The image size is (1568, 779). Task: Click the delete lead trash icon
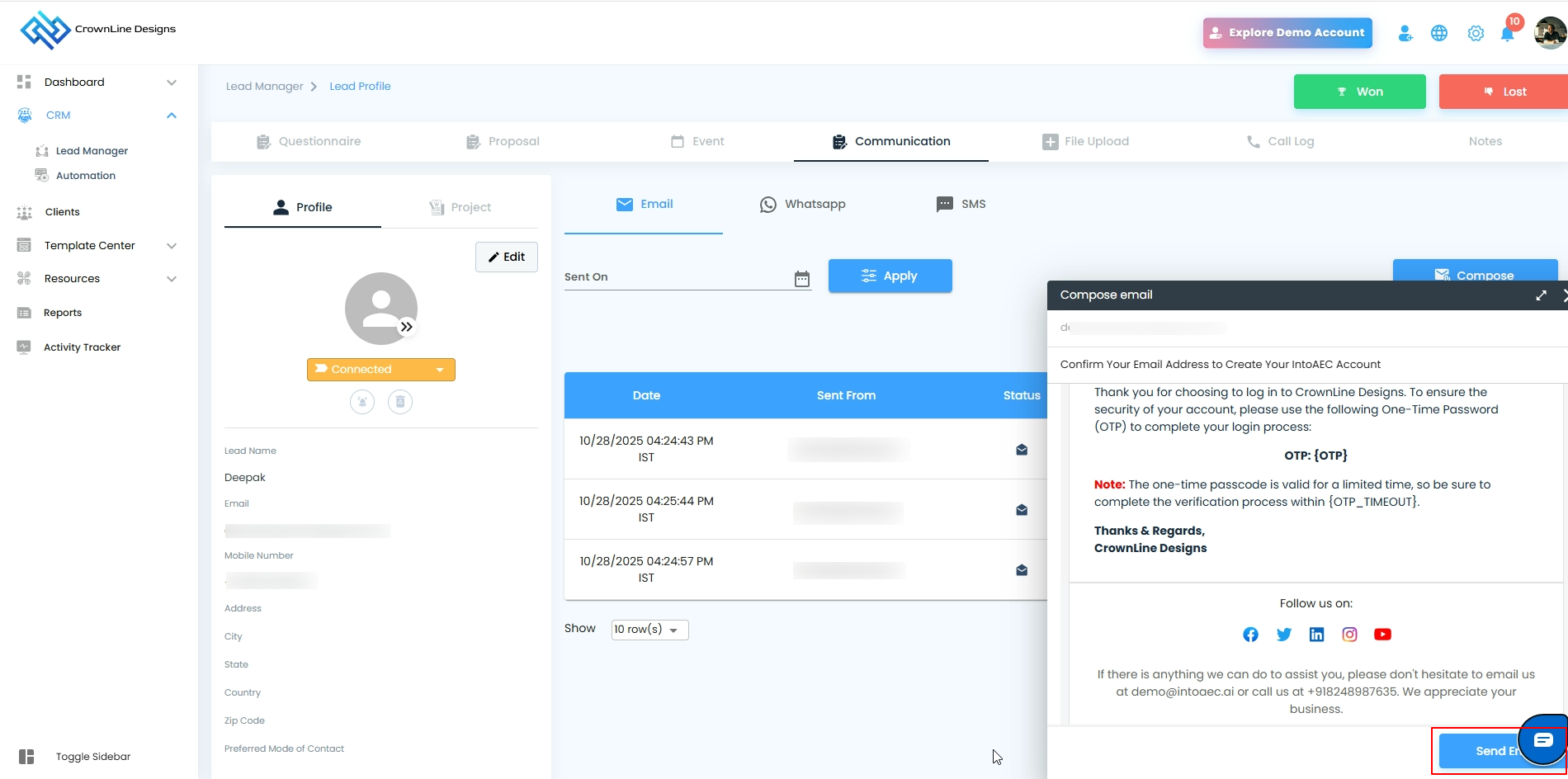(x=400, y=402)
